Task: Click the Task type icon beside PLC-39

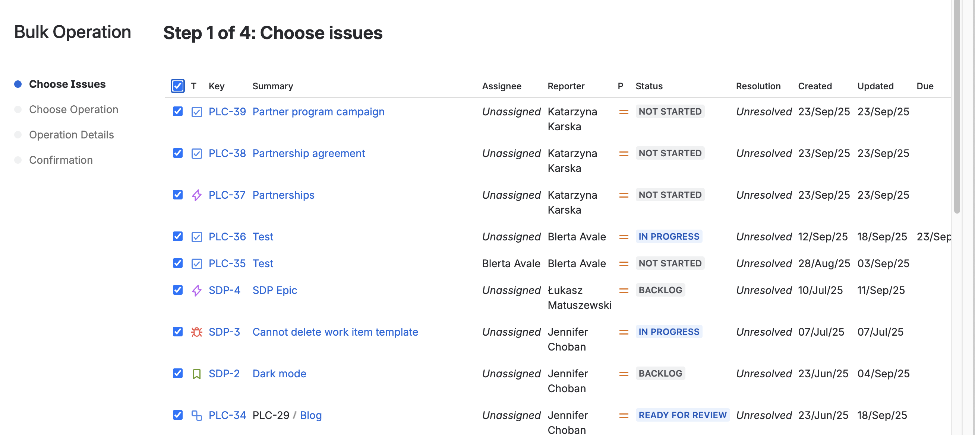Action: (196, 112)
